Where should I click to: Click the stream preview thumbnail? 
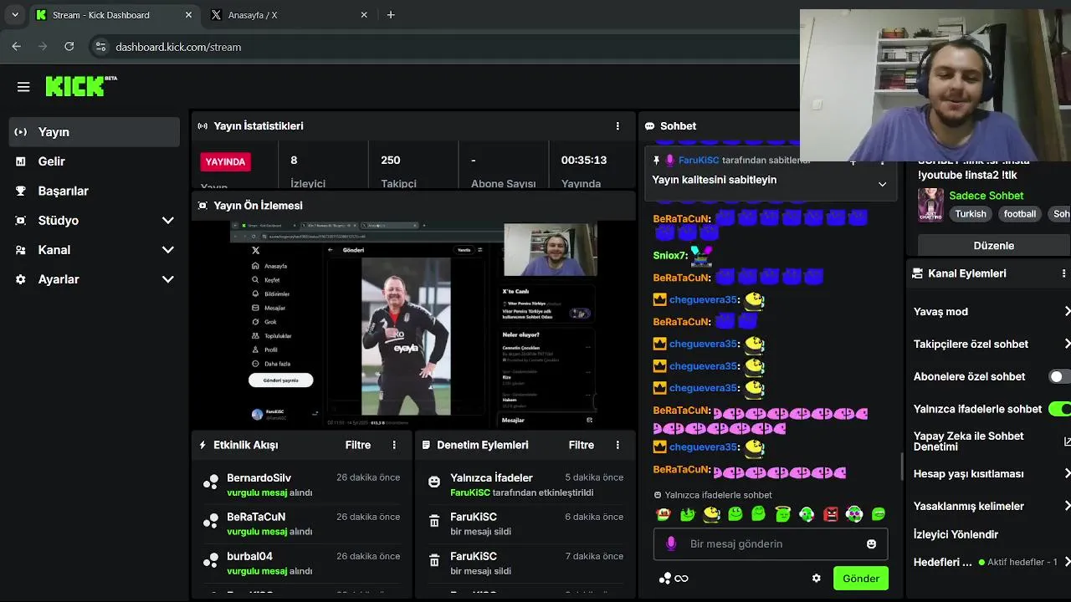[413, 324]
